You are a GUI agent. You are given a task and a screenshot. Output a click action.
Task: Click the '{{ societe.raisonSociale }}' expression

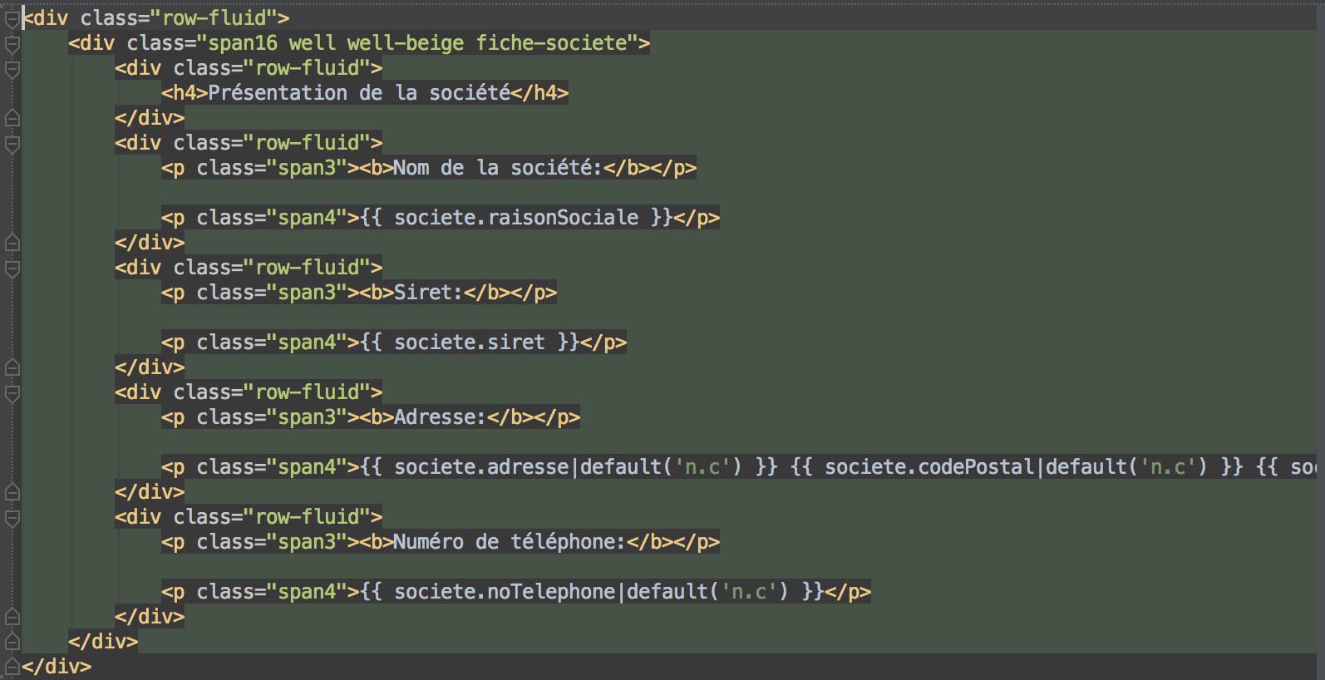tap(517, 218)
